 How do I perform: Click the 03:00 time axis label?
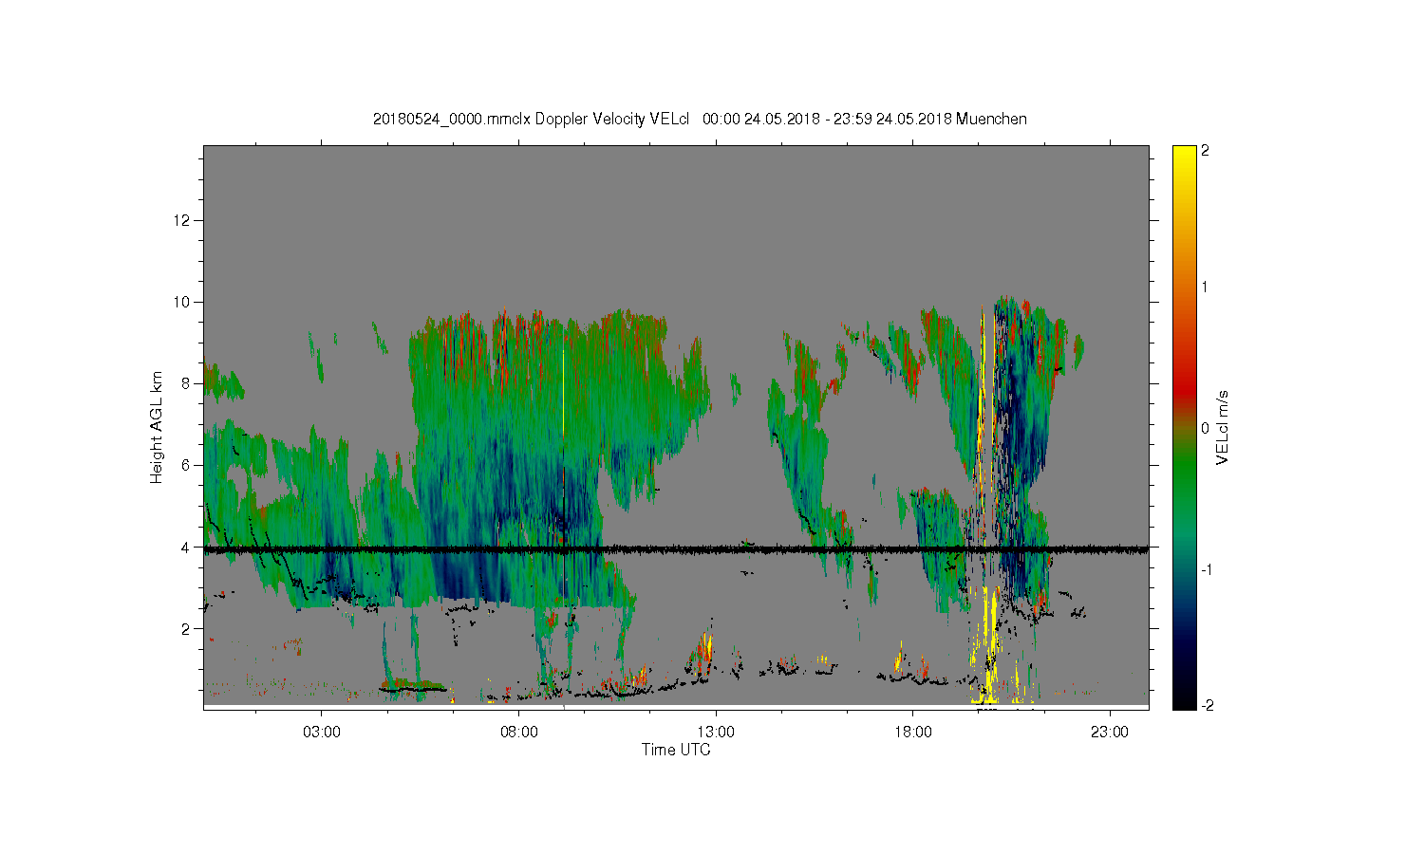(x=321, y=733)
